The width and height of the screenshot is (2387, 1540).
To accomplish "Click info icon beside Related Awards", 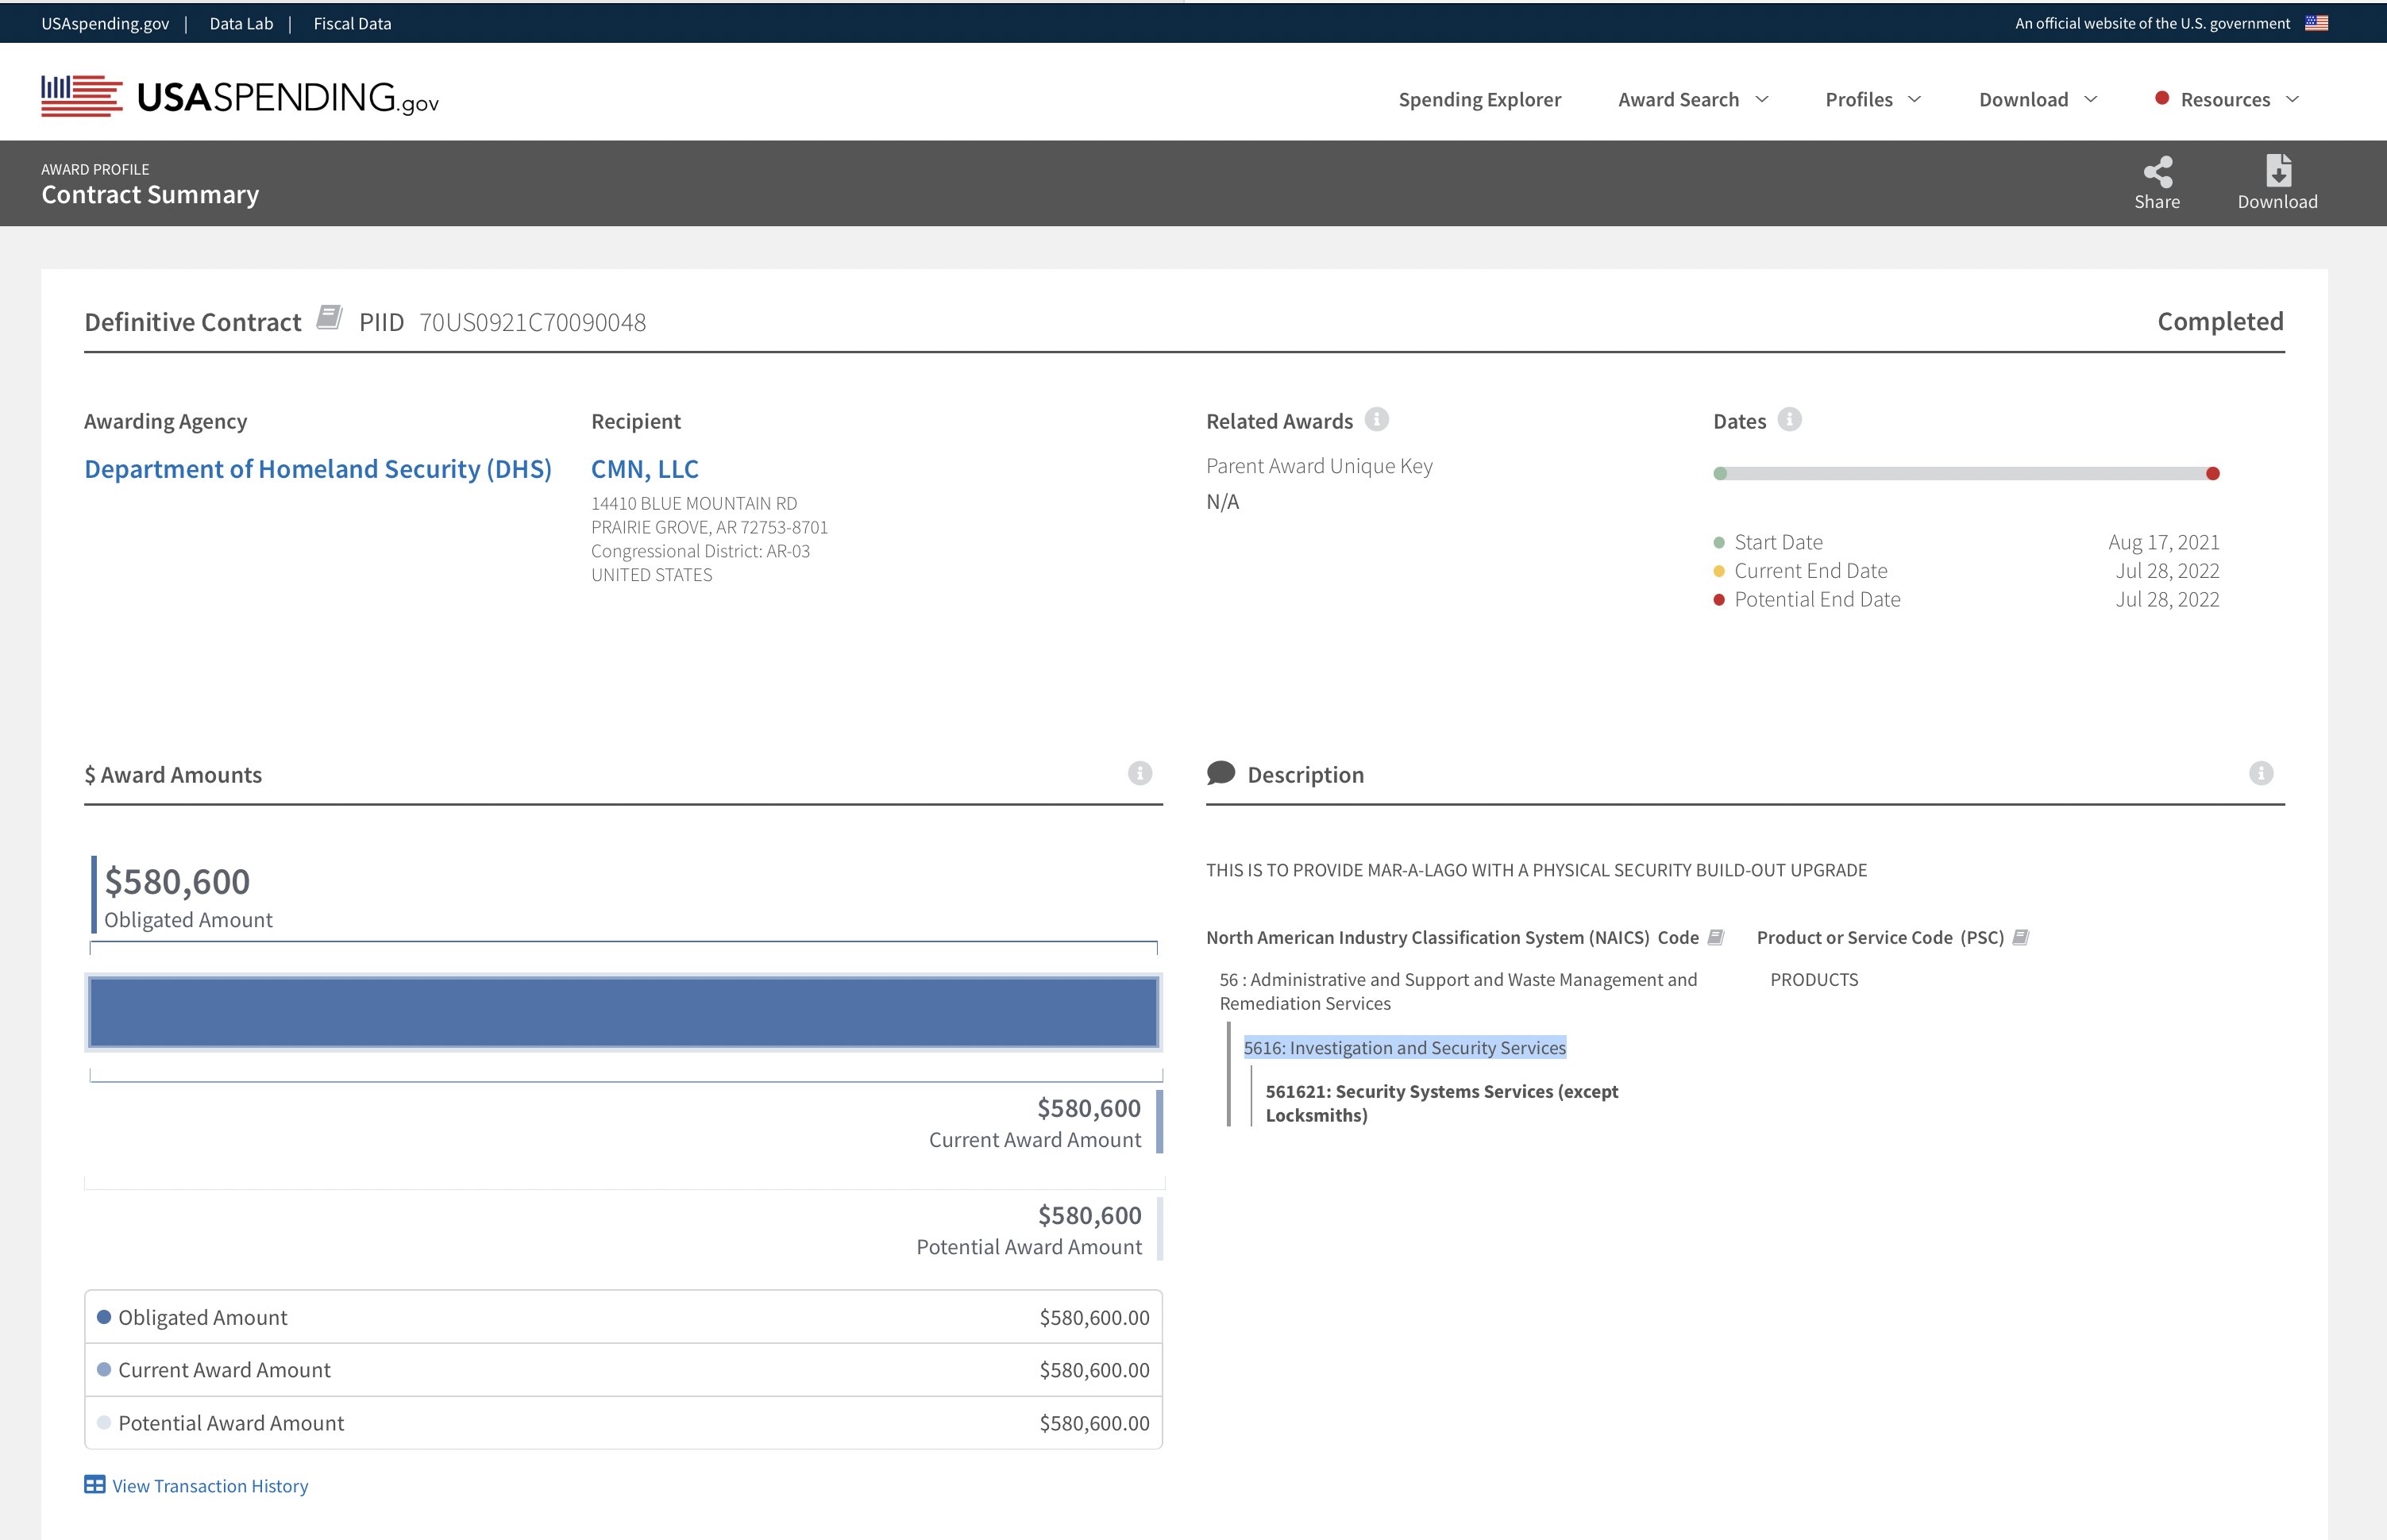I will [1377, 420].
